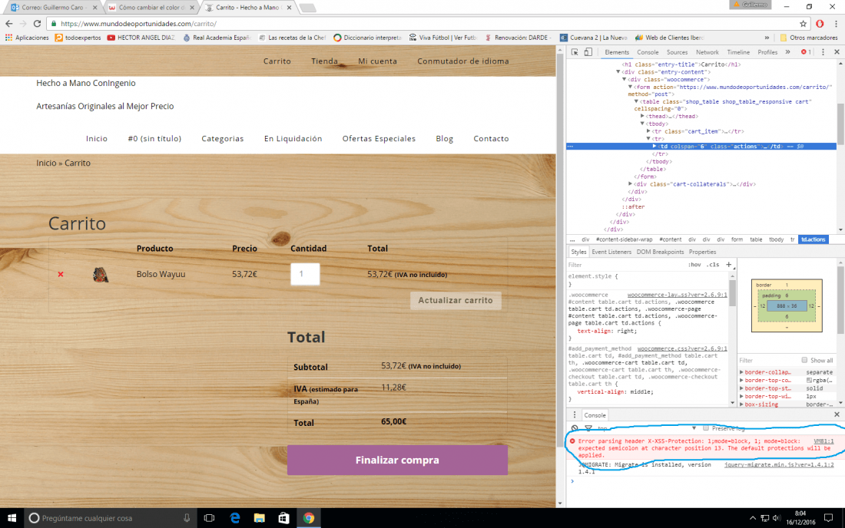Switch to the Sources DevTools tab

677,52
